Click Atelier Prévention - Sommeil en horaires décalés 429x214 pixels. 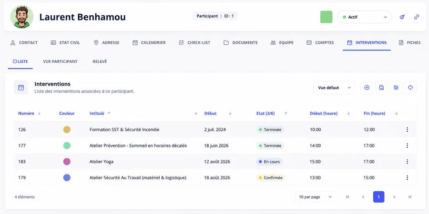138,146
